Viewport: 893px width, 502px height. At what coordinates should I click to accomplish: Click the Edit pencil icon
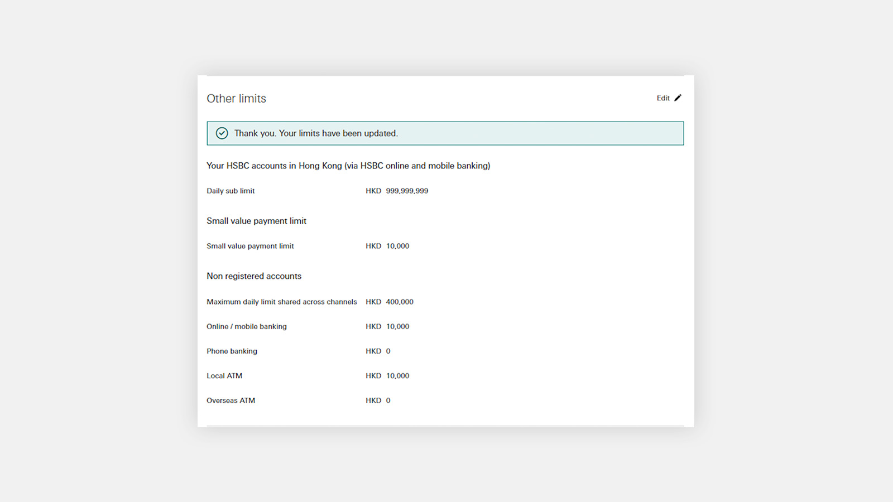click(678, 98)
